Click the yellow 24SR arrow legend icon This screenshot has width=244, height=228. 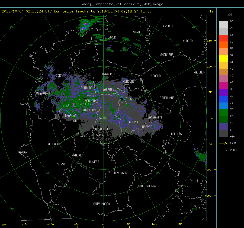point(223,143)
